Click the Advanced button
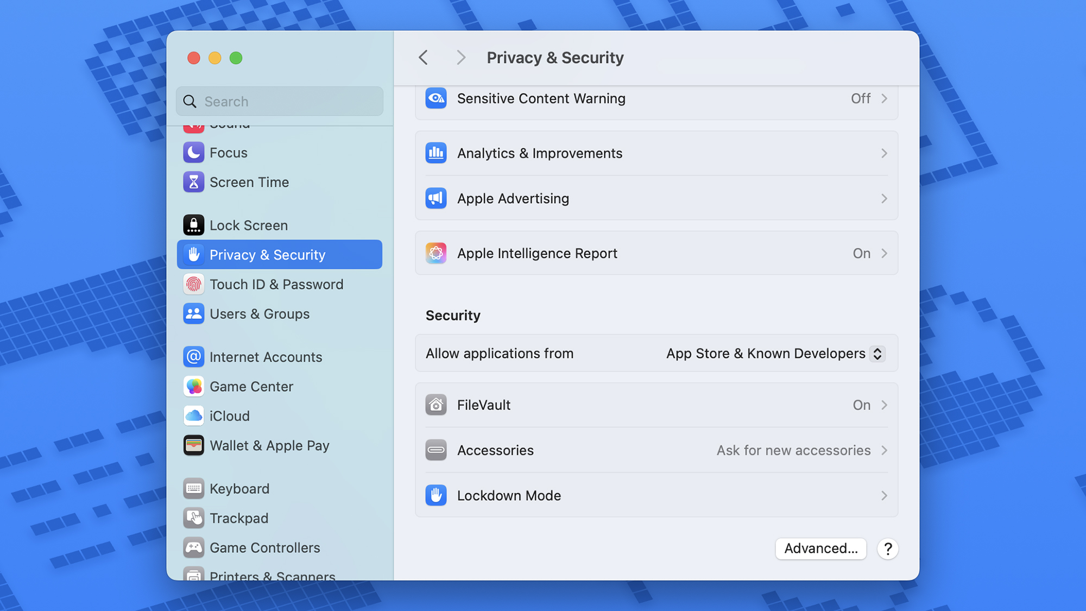Viewport: 1086px width, 611px height. click(820, 549)
